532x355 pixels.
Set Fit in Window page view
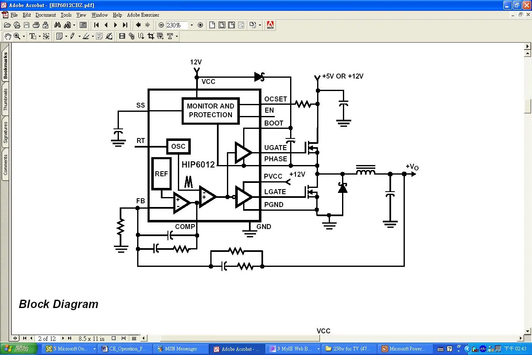[x=222, y=25]
